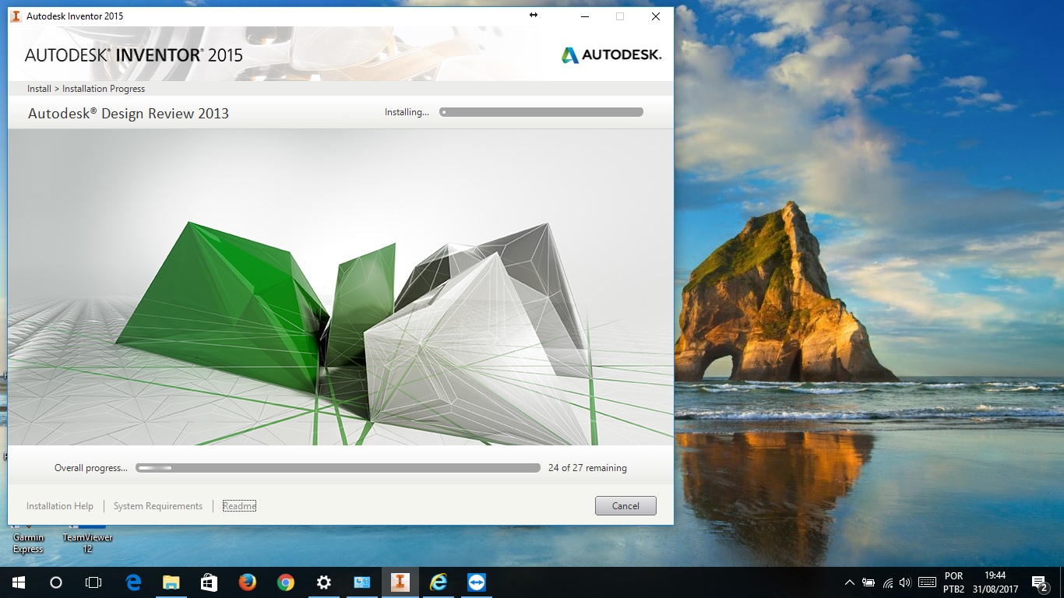Click the Overall progress bar
The height and width of the screenshot is (598, 1064).
point(337,467)
